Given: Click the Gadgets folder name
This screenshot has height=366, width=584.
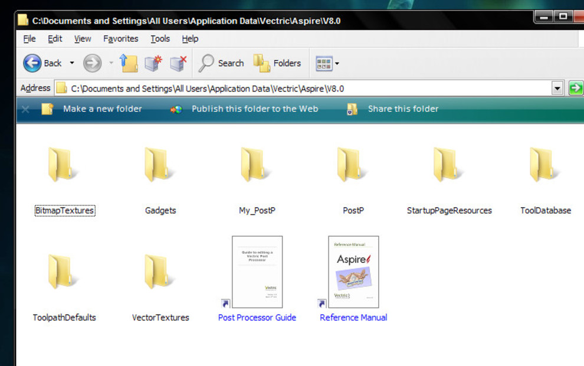Looking at the screenshot, I should [160, 211].
